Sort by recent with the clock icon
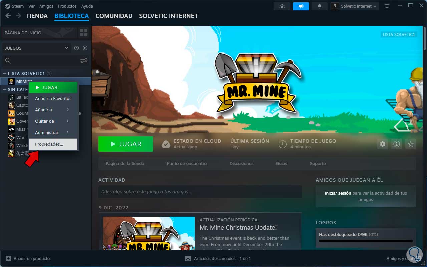This screenshot has width=427, height=267. [76, 48]
